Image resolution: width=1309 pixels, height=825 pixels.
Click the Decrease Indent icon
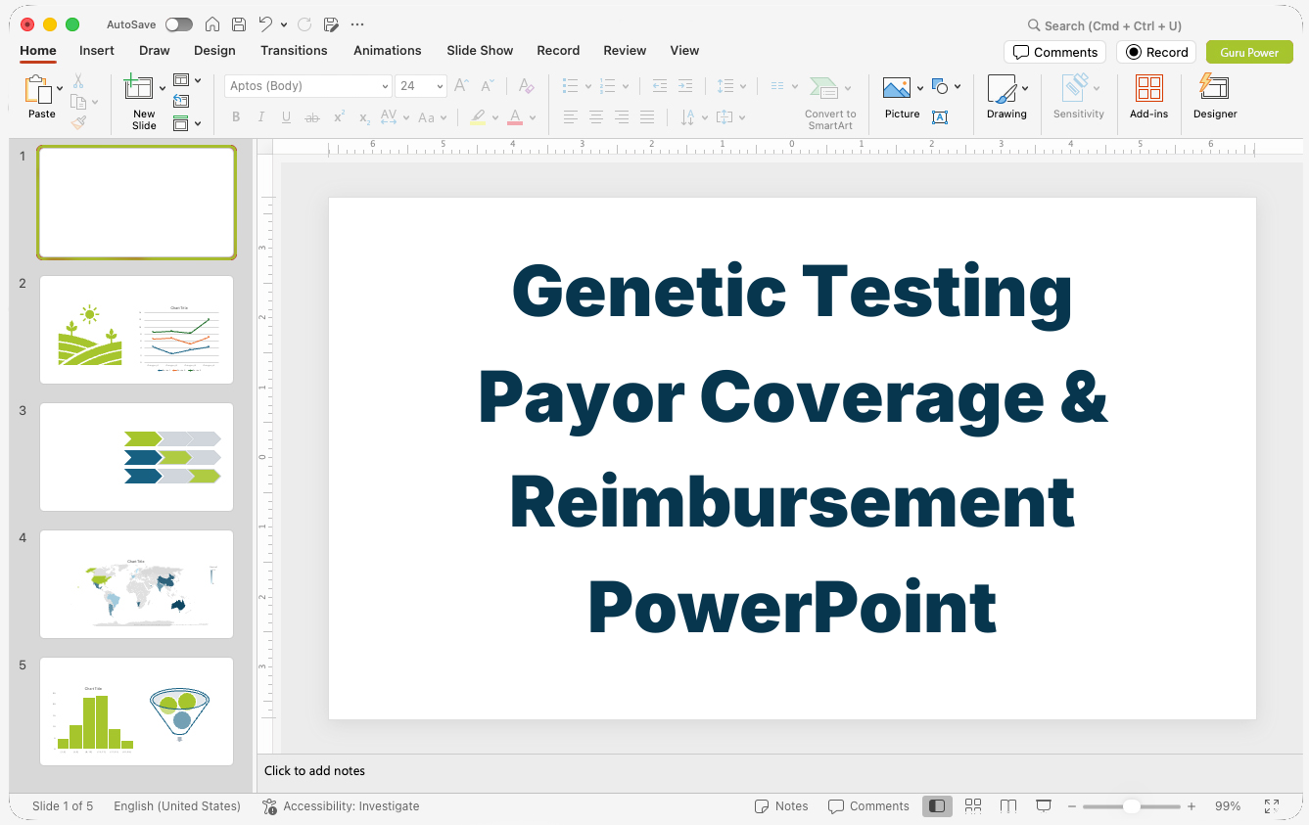click(660, 86)
